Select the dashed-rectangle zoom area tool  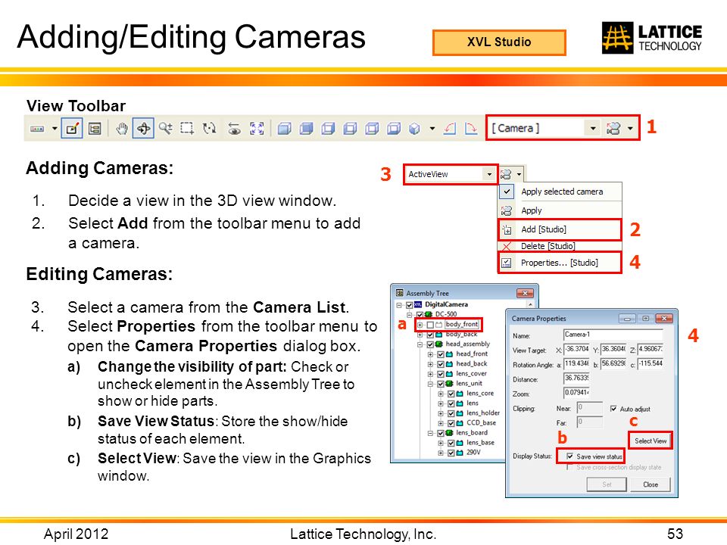pos(187,129)
